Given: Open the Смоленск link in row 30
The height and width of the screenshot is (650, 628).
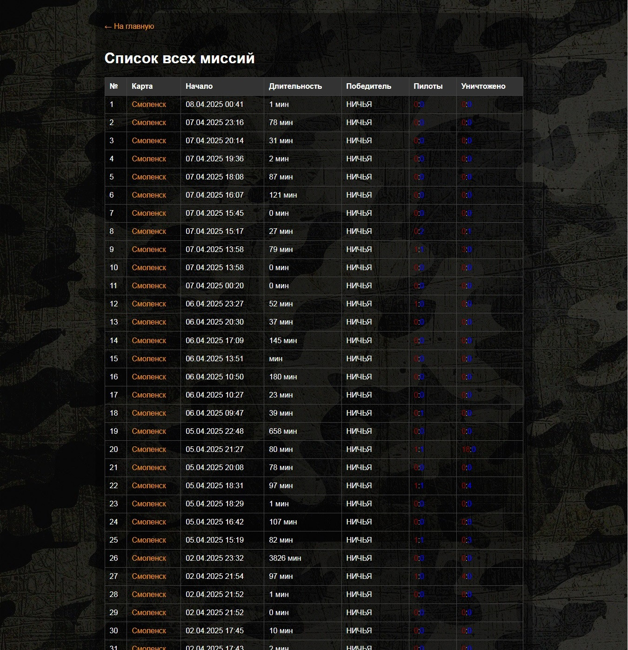Looking at the screenshot, I should (x=149, y=631).
